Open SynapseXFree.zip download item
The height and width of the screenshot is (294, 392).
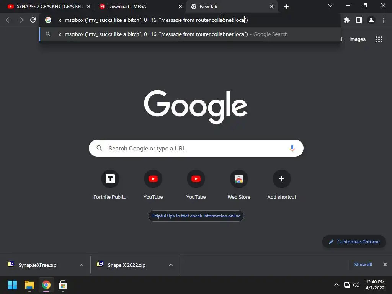38,265
